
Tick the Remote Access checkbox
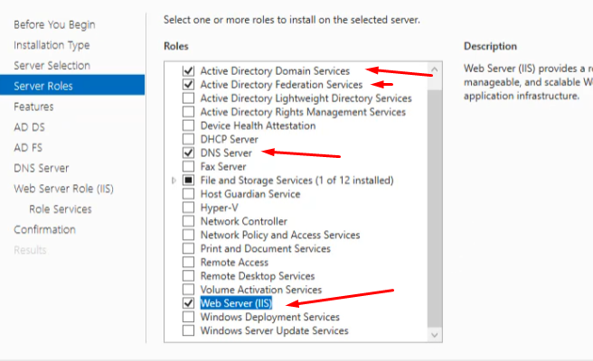pos(188,262)
